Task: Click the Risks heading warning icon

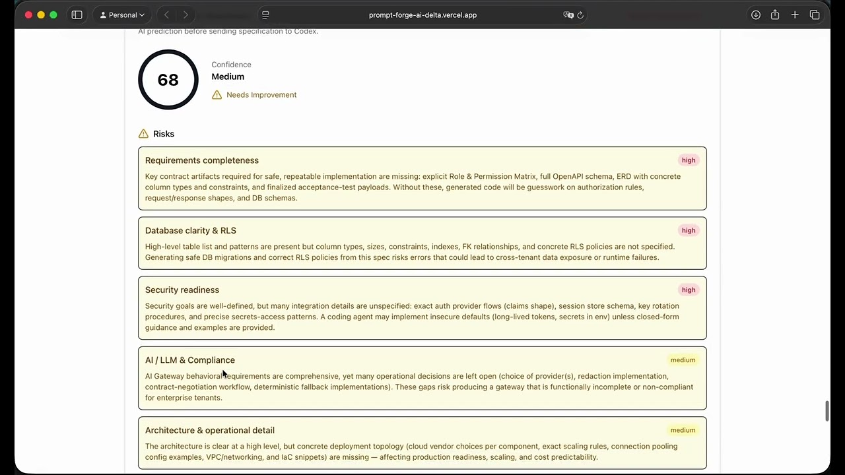Action: point(143,134)
